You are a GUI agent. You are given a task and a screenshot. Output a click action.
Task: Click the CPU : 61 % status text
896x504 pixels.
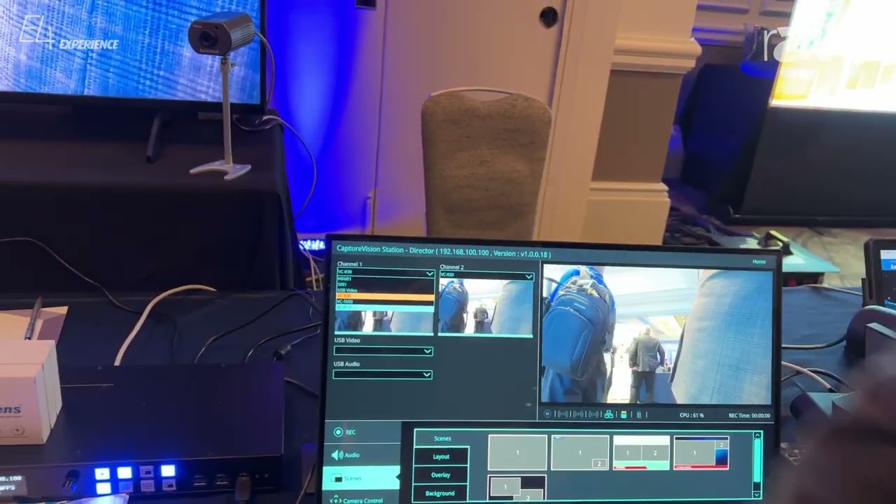coord(692,415)
